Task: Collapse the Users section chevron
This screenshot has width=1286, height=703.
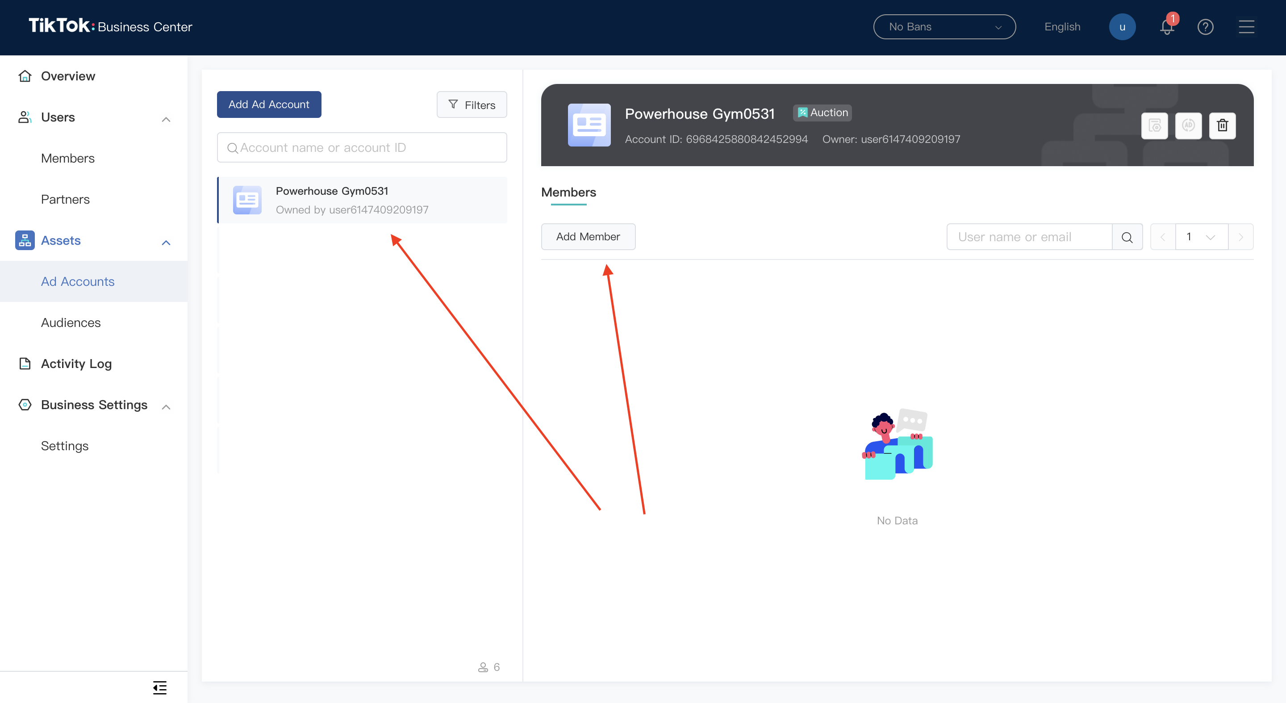Action: point(166,119)
